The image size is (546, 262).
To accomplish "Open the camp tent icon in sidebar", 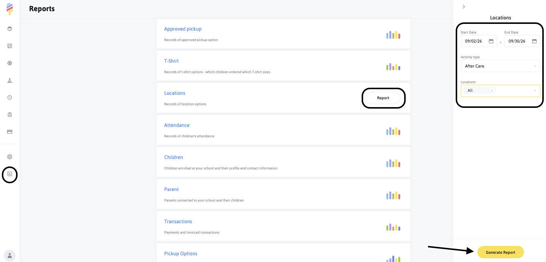I will pyautogui.click(x=10, y=80).
